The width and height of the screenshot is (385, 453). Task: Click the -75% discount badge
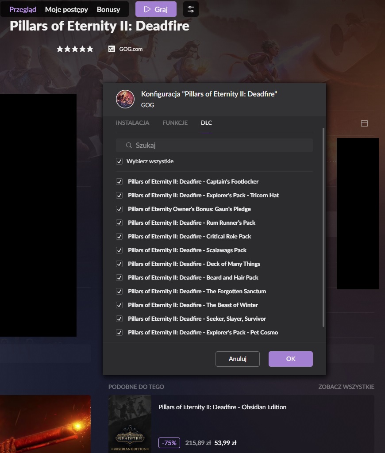(x=169, y=443)
